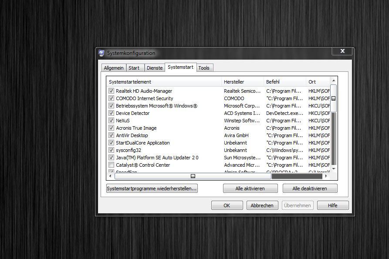Image resolution: width=389 pixels, height=259 pixels.
Task: Select Avira GmbH manufacturer cell
Action: click(236, 135)
